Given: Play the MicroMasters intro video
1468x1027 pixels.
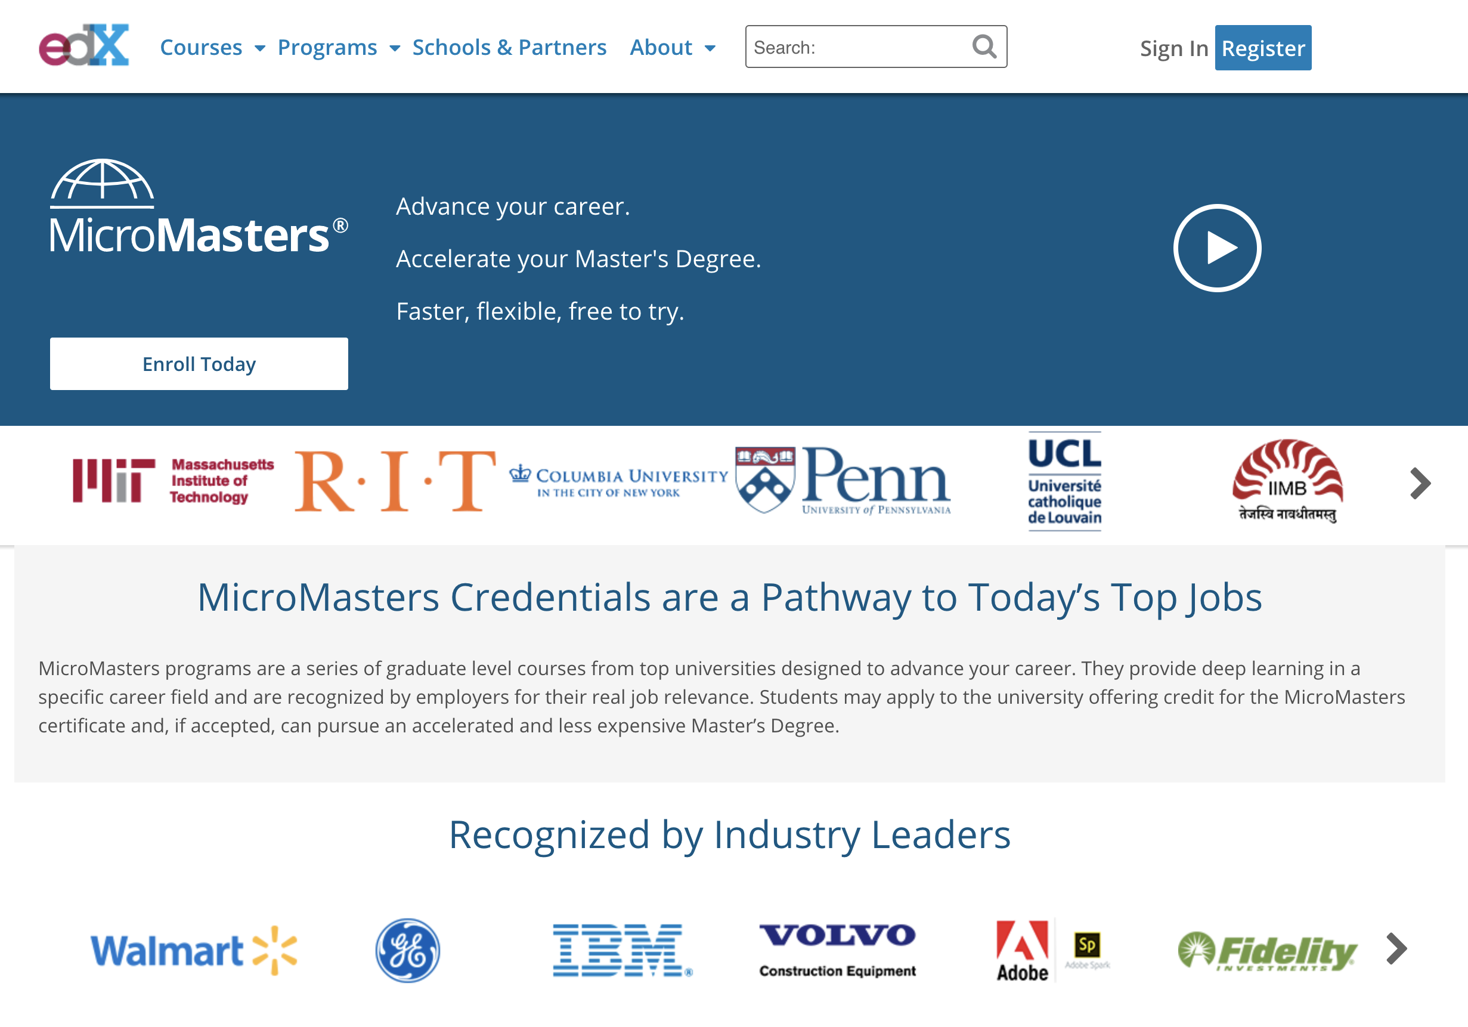Looking at the screenshot, I should tap(1217, 248).
